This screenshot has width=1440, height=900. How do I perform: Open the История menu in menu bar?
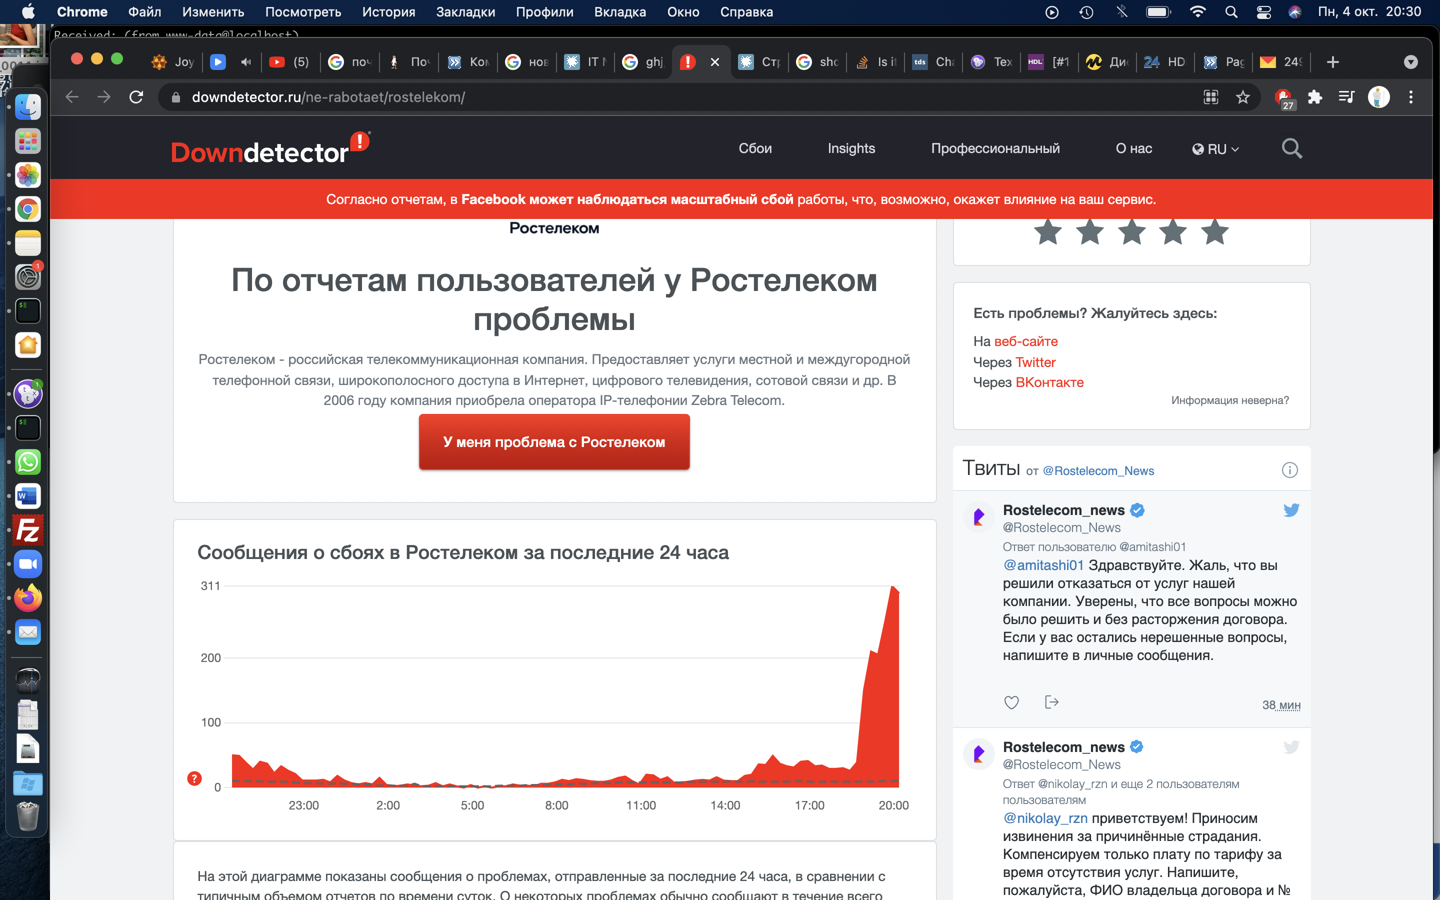[388, 12]
